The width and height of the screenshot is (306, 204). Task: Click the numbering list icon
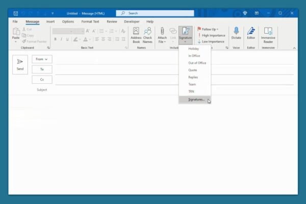pyautogui.click(x=111, y=31)
